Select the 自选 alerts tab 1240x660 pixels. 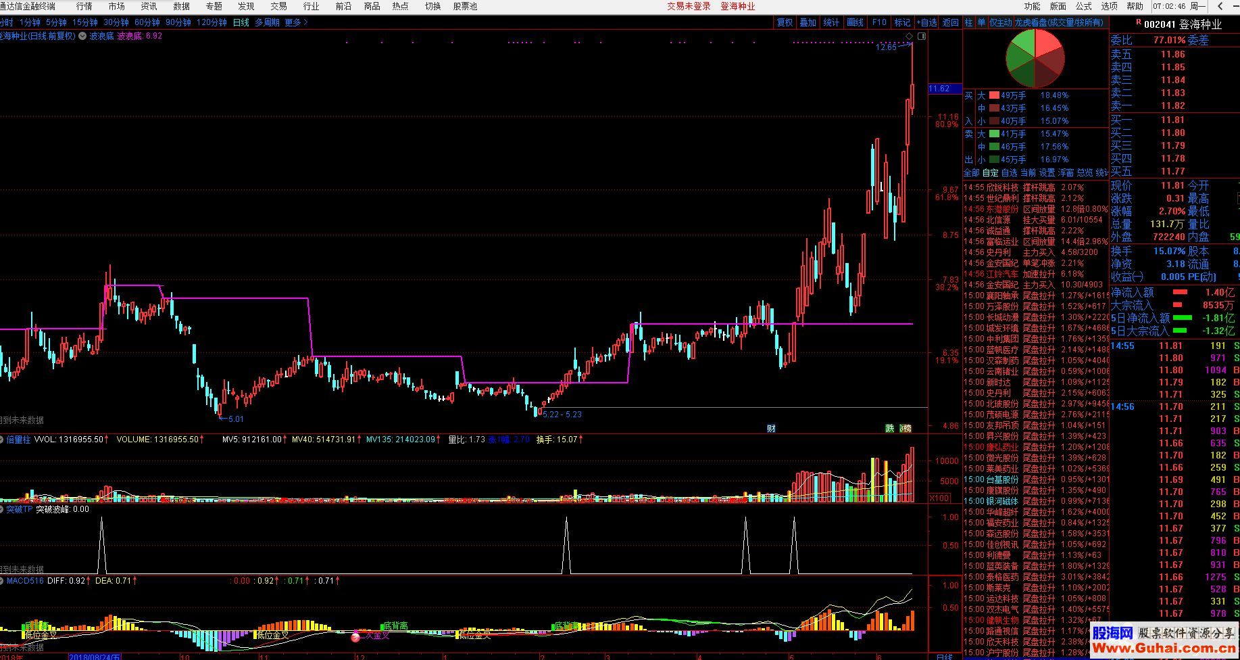pos(1010,172)
